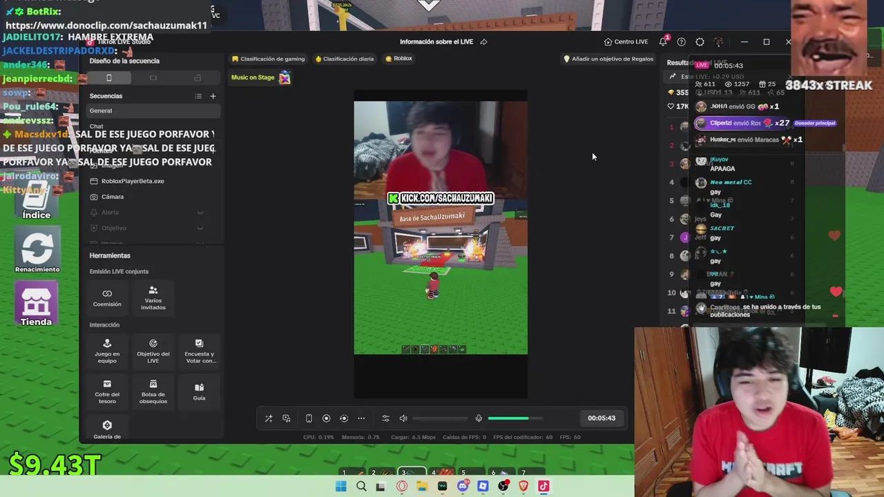Open the Secuencias list view icon
Screen dimensions: 884x497
tap(198, 96)
